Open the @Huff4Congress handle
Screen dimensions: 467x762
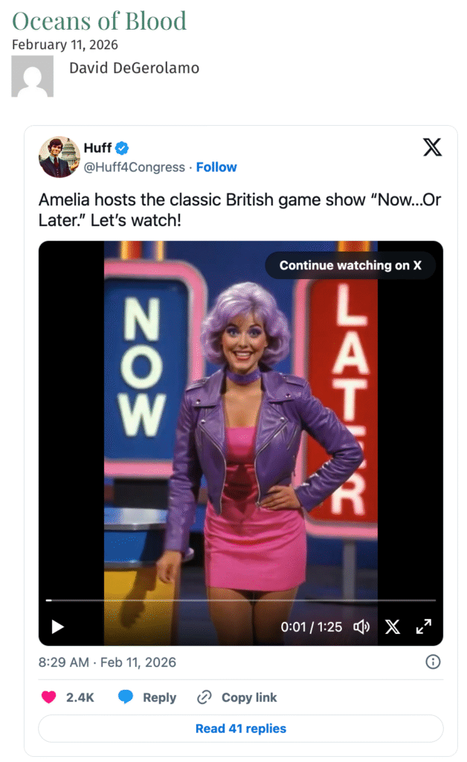pos(134,167)
